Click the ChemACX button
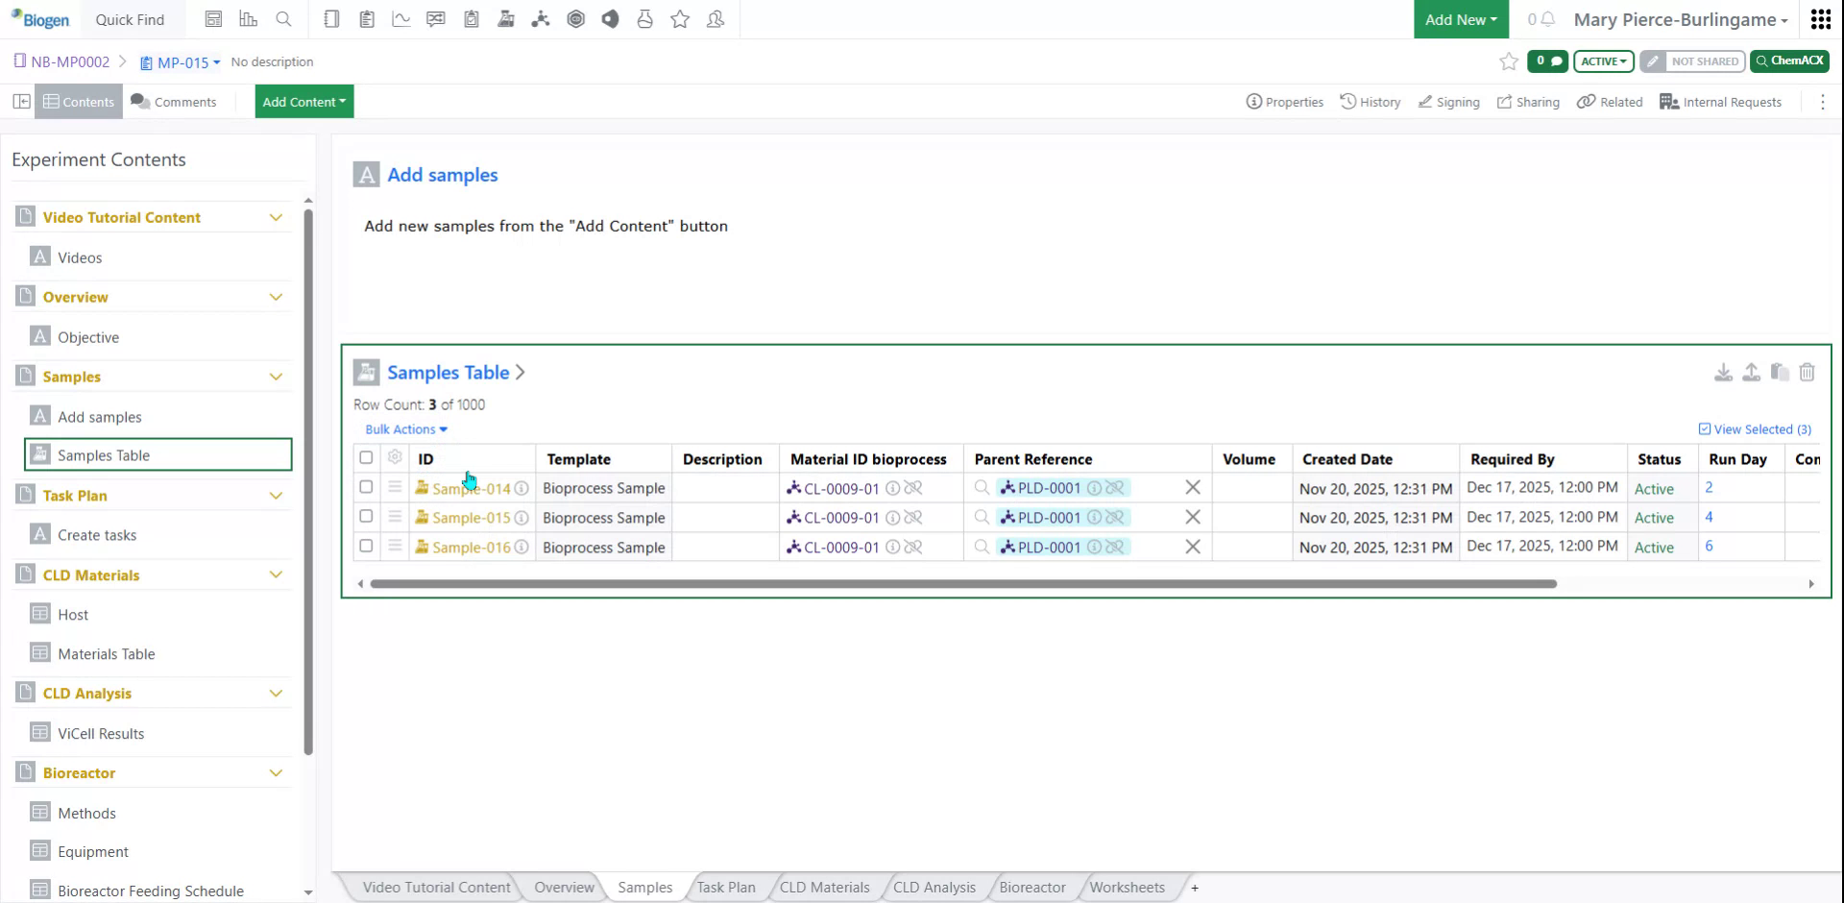This screenshot has height=903, width=1844. [x=1789, y=61]
